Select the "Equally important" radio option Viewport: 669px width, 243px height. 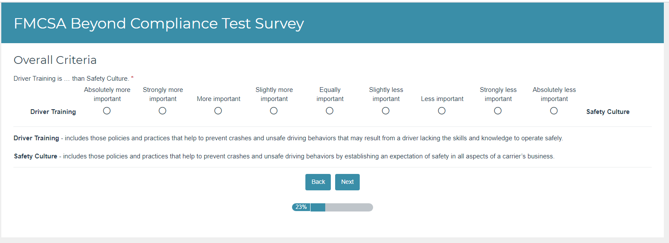pos(330,111)
